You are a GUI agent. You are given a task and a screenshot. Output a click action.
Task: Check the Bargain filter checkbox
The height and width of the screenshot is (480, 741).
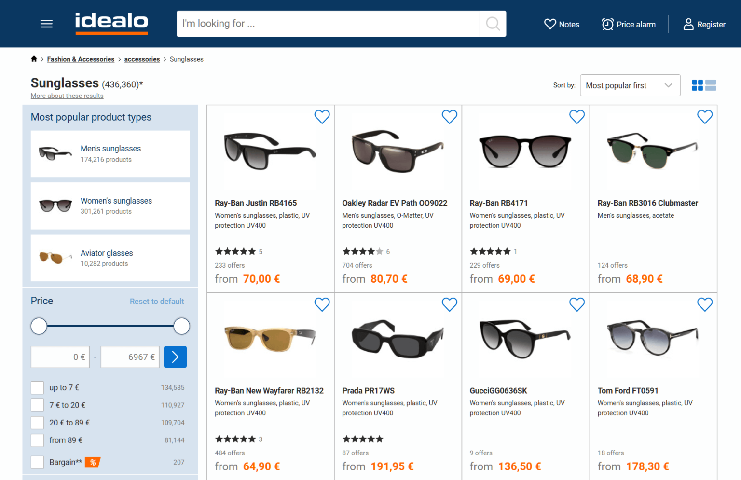37,462
